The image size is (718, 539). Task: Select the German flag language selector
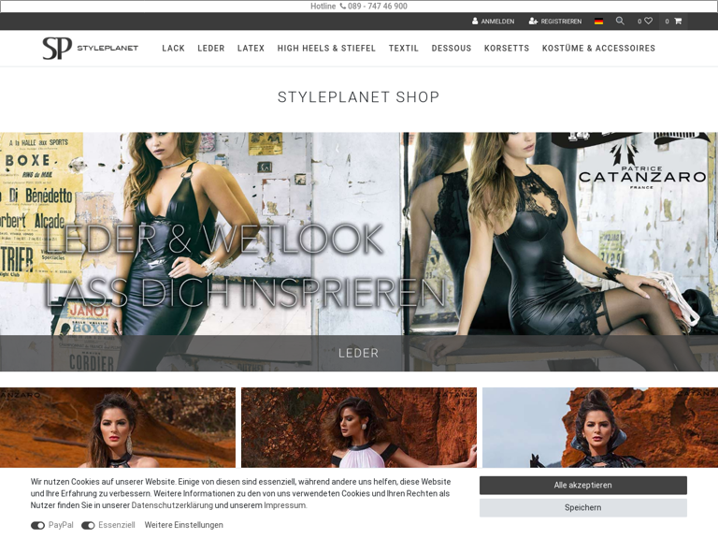click(x=598, y=22)
